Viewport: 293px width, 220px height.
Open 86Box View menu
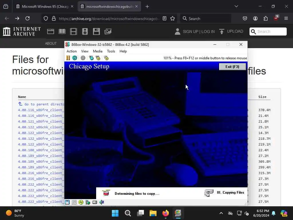(x=85, y=51)
